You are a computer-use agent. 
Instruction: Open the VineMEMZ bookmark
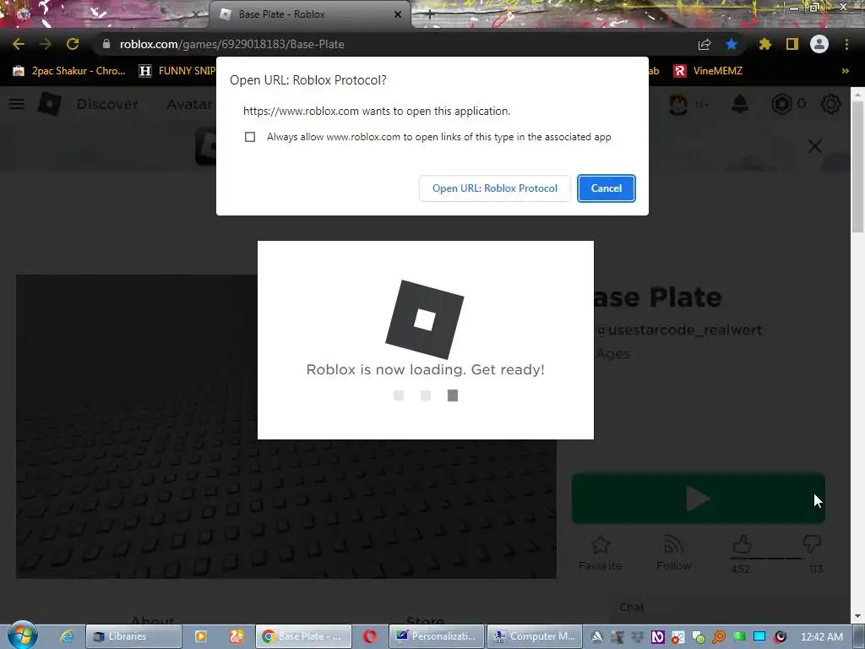[x=709, y=71]
